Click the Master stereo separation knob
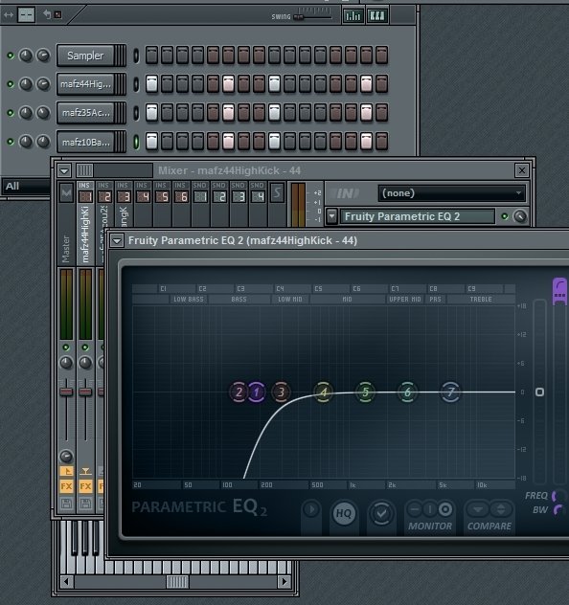The image size is (569, 605). (66, 457)
